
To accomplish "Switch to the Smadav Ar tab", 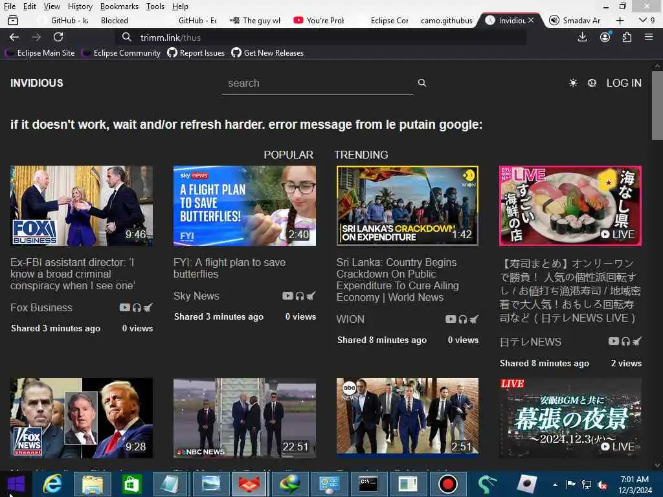I will pyautogui.click(x=575, y=20).
